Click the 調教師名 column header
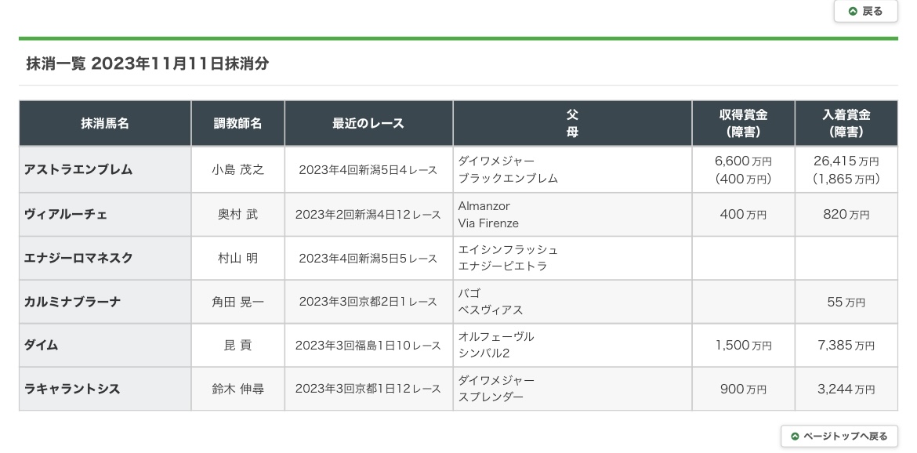 coord(237,123)
